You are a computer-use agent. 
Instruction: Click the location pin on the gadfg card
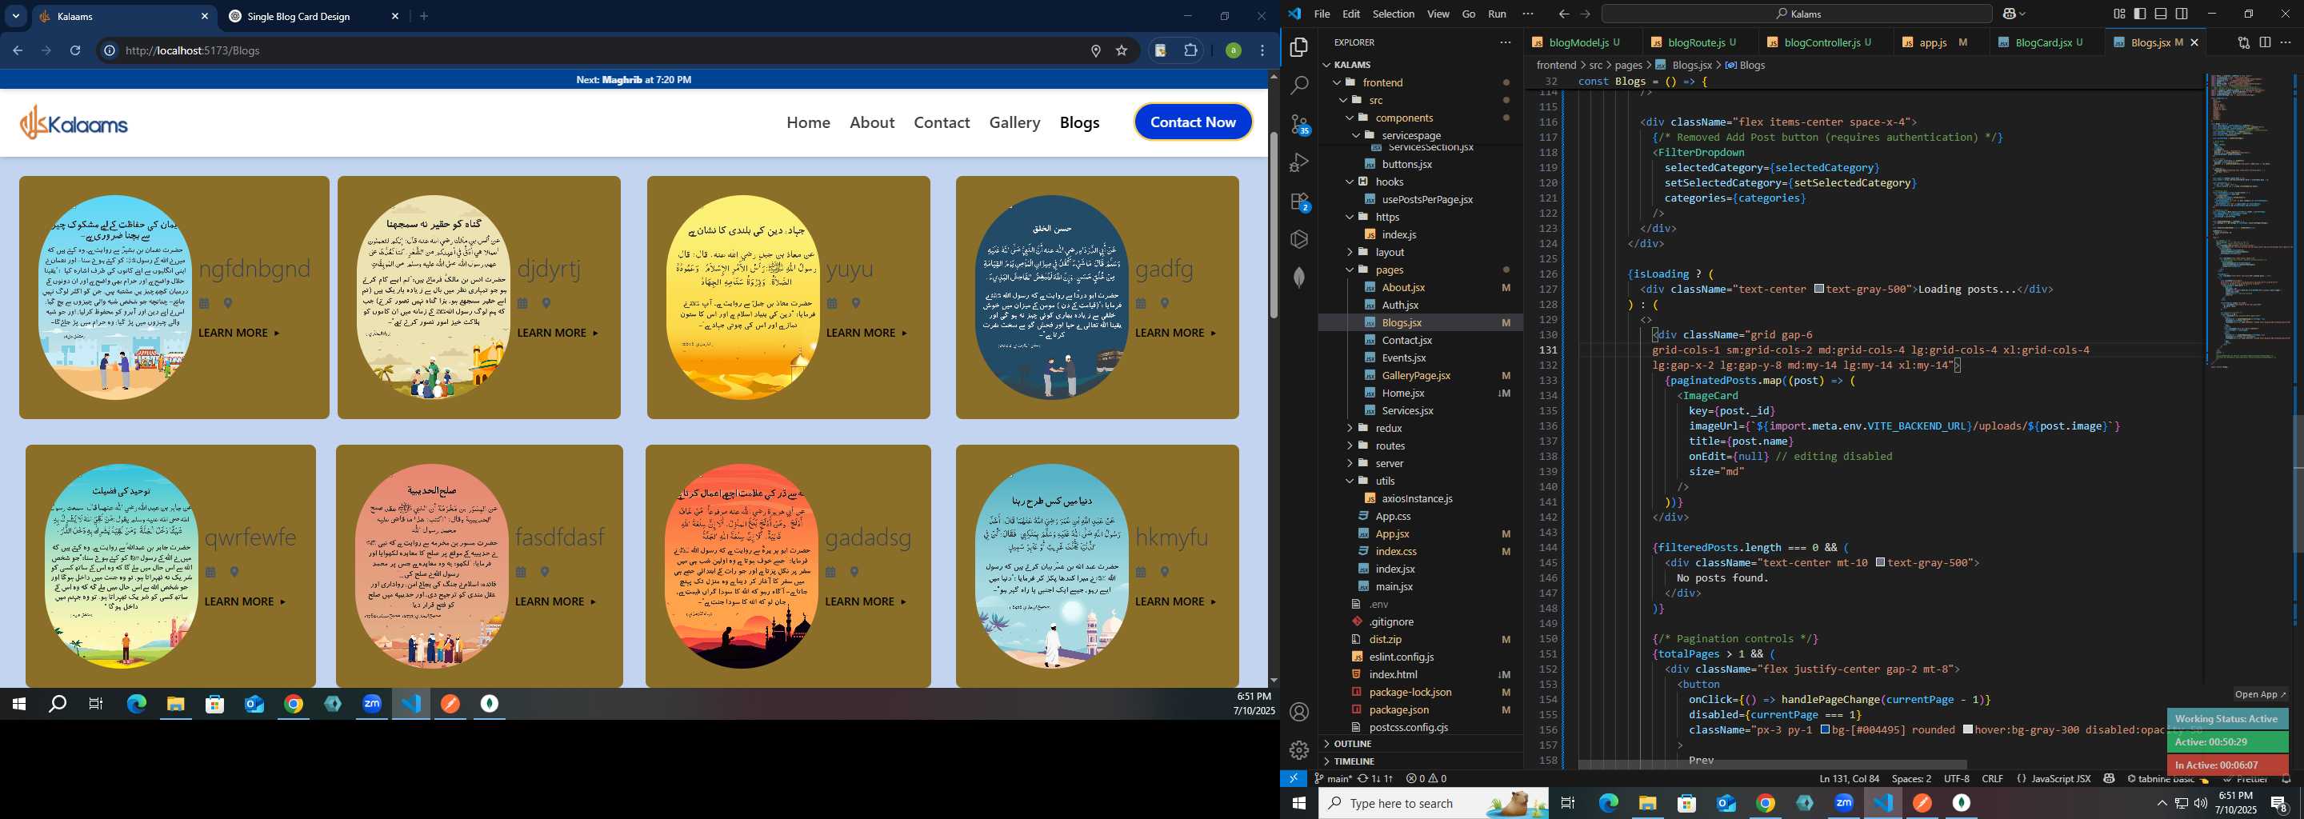tap(1165, 304)
